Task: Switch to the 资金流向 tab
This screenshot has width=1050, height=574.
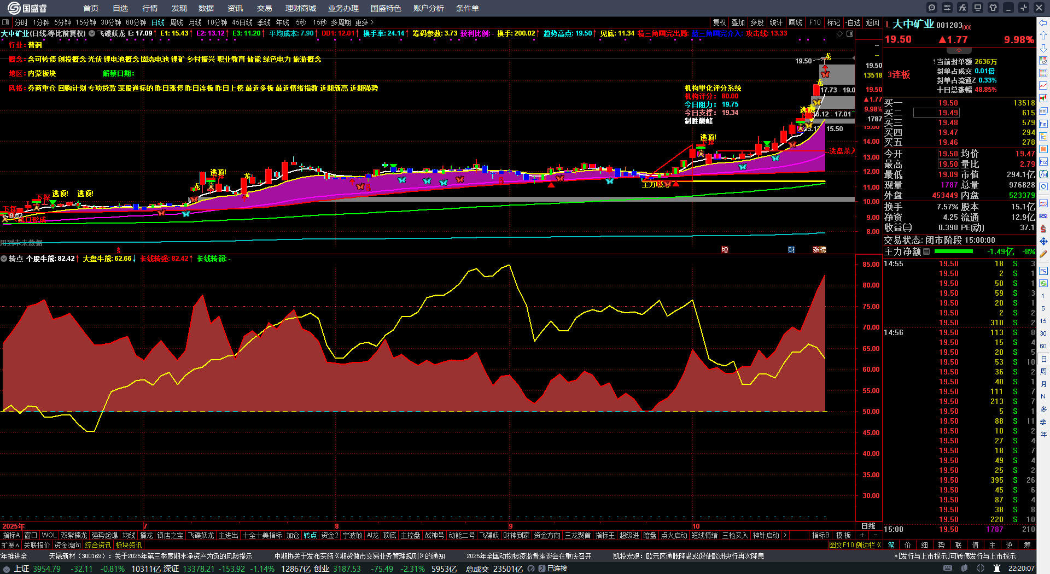Action: 67,545
